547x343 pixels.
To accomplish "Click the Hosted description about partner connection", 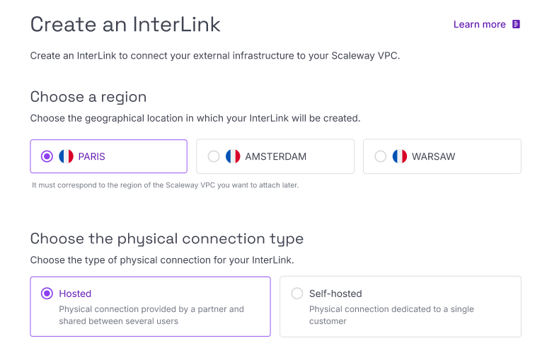I will 151,315.
